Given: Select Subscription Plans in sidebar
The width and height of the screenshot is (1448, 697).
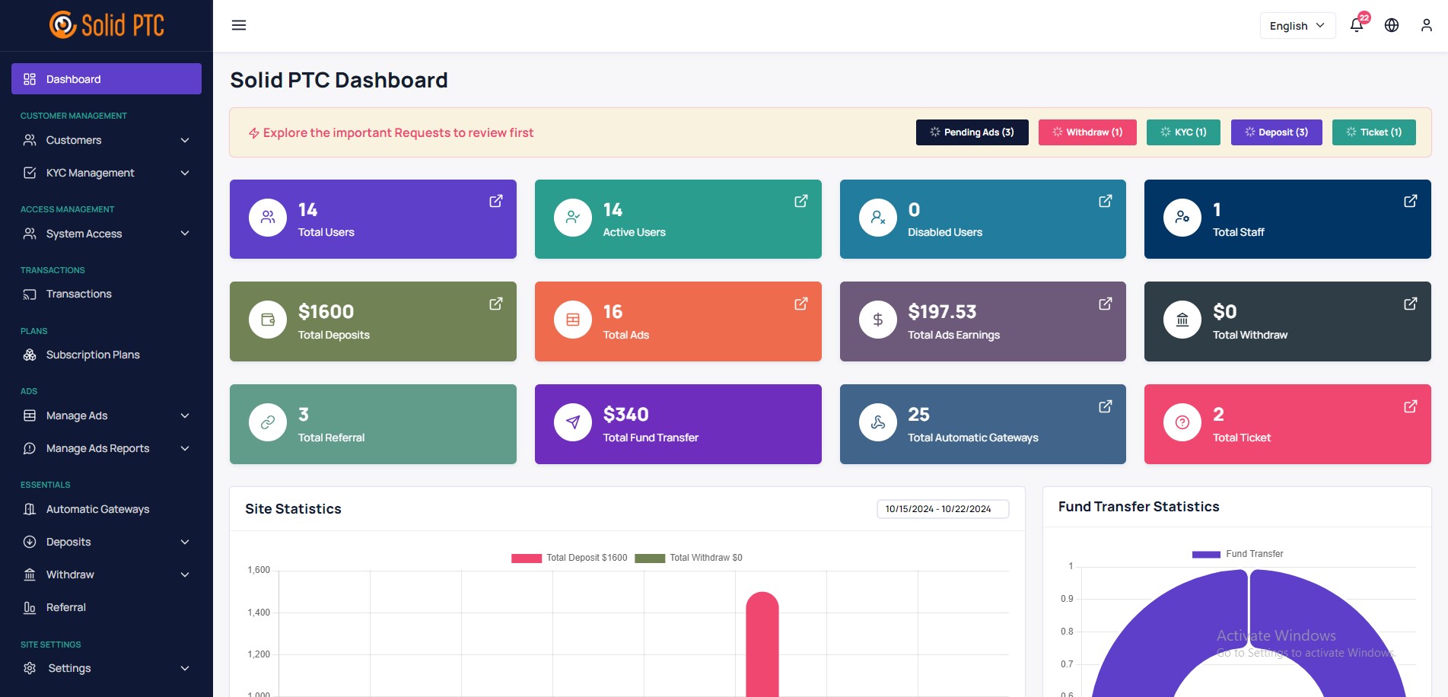Looking at the screenshot, I should pos(93,355).
